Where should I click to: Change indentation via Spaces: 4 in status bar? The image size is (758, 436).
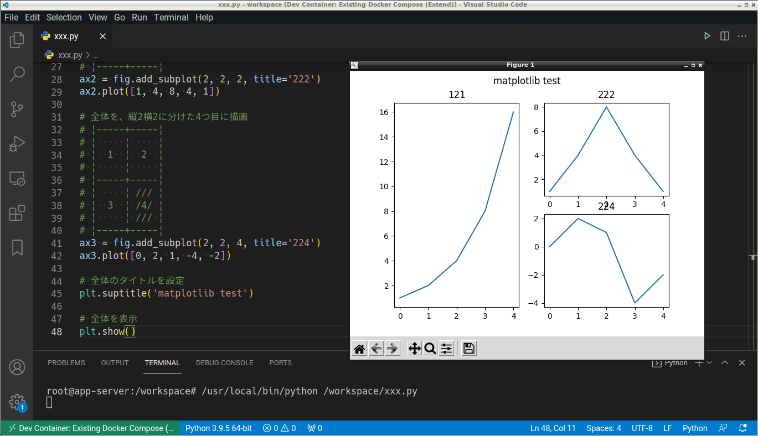click(x=604, y=428)
